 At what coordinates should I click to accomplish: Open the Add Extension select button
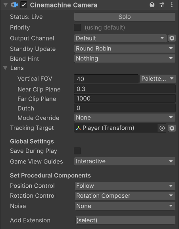(125, 220)
